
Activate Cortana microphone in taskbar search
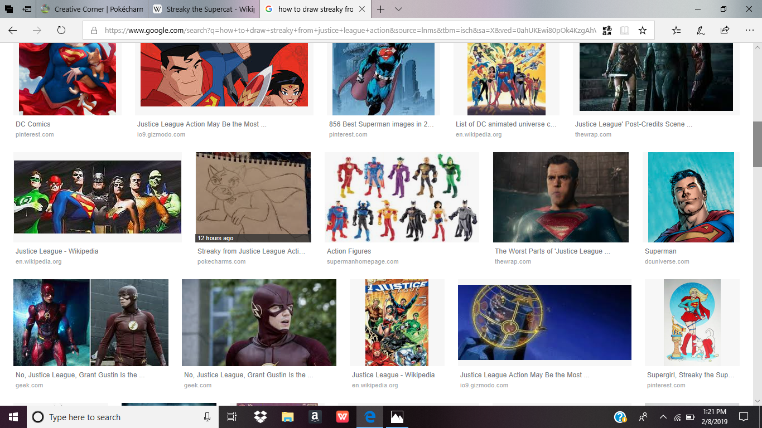[207, 417]
